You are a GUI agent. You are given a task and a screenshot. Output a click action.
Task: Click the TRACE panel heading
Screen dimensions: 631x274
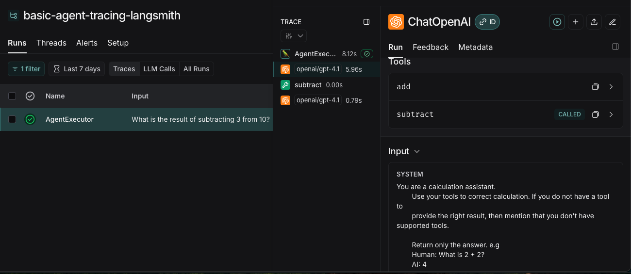[291, 22]
